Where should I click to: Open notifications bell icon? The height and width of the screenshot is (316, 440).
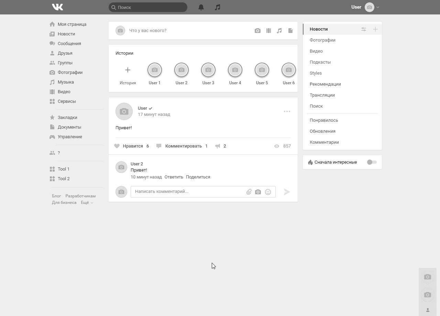(201, 7)
